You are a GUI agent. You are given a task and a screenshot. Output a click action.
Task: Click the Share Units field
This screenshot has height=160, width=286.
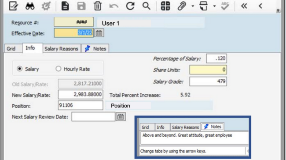coord(208,70)
